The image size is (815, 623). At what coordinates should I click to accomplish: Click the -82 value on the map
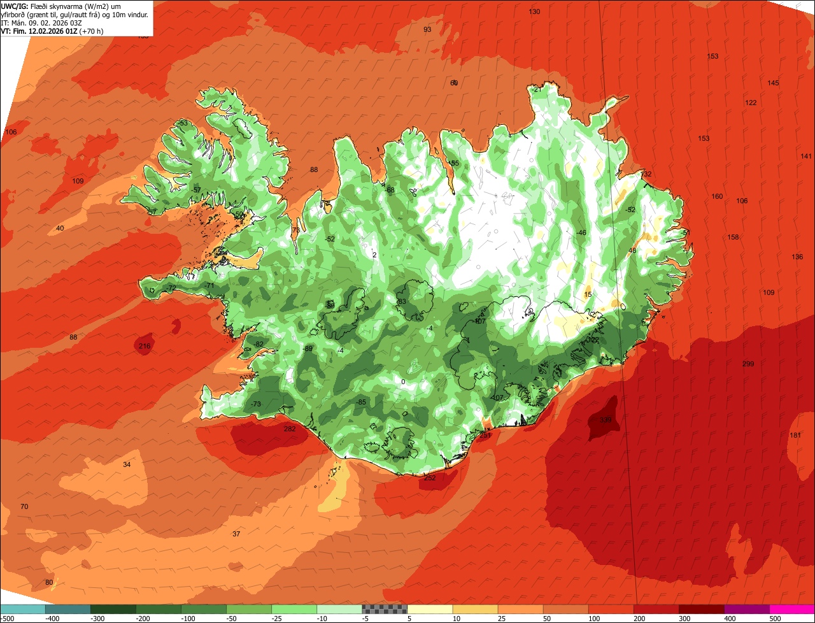tap(259, 345)
